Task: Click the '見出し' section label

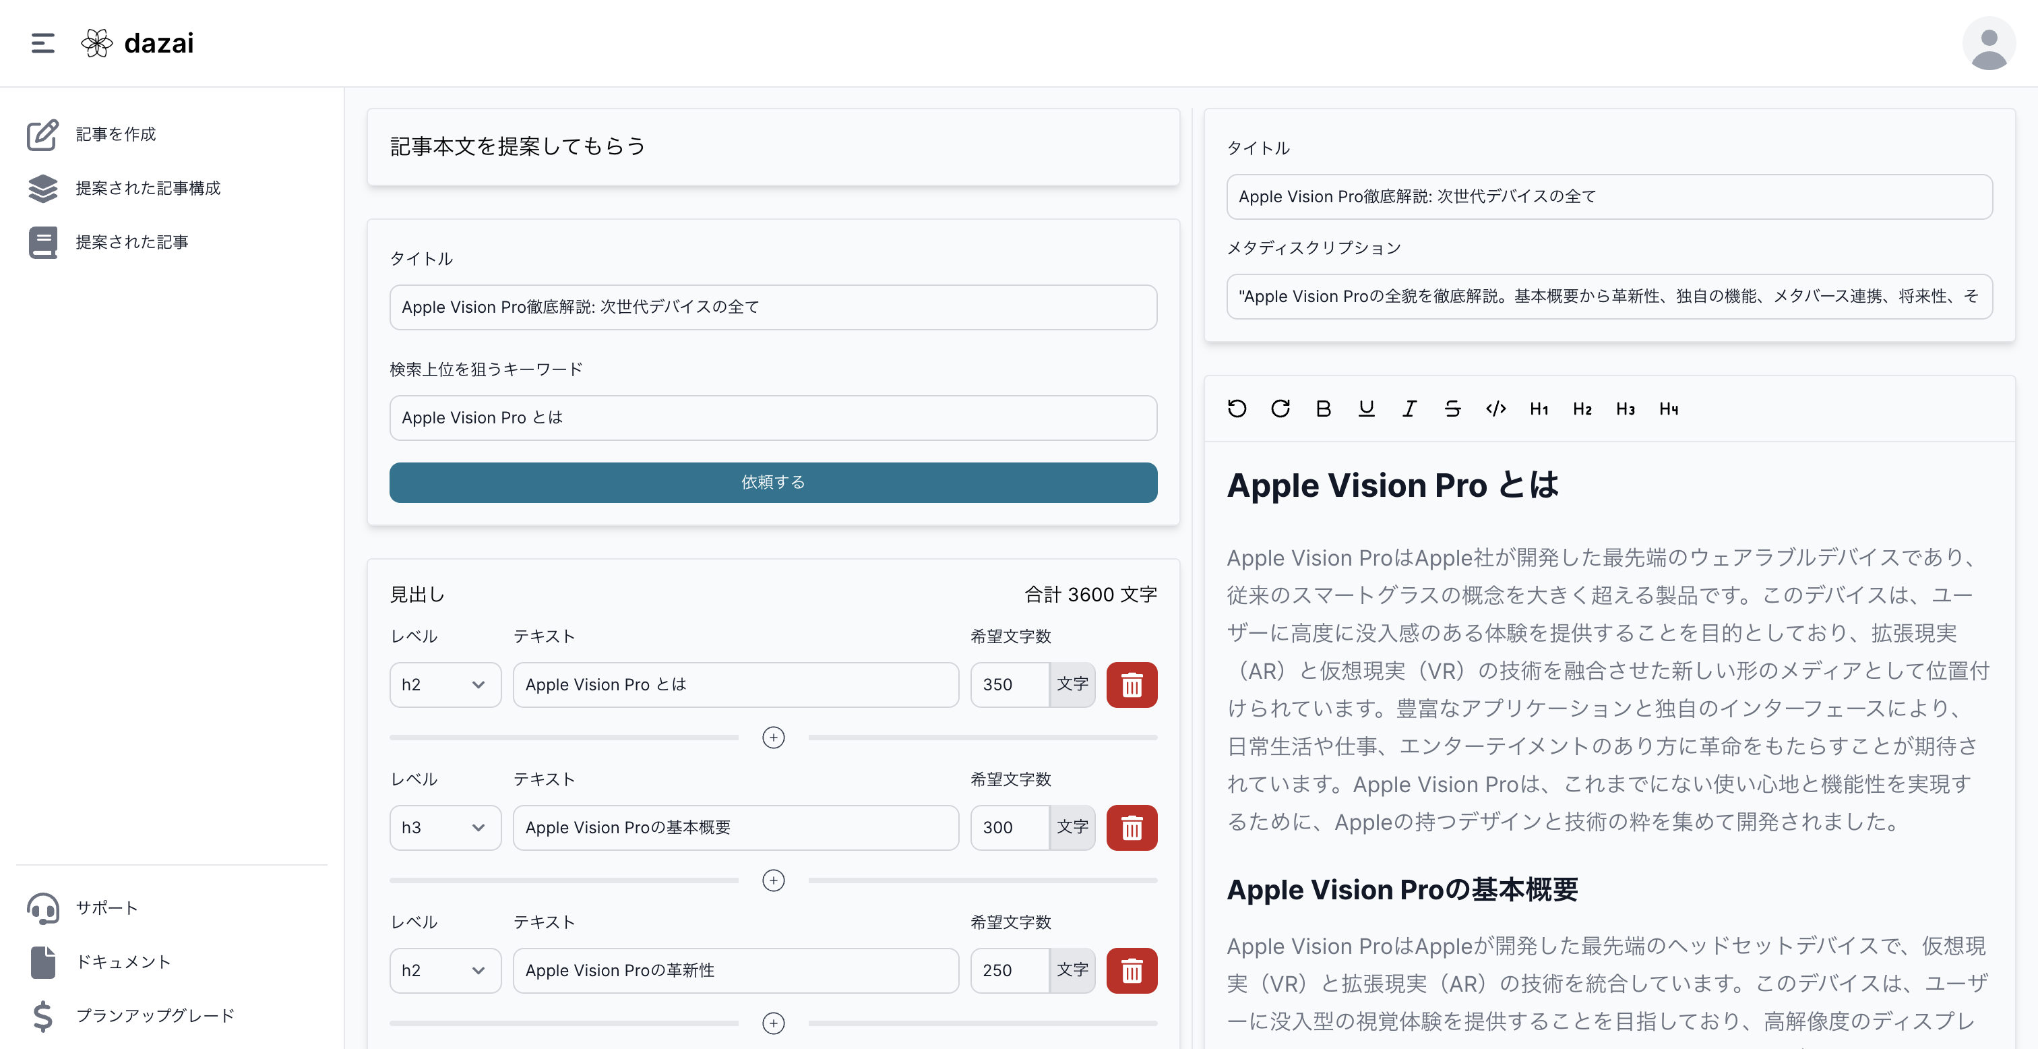Action: [417, 595]
